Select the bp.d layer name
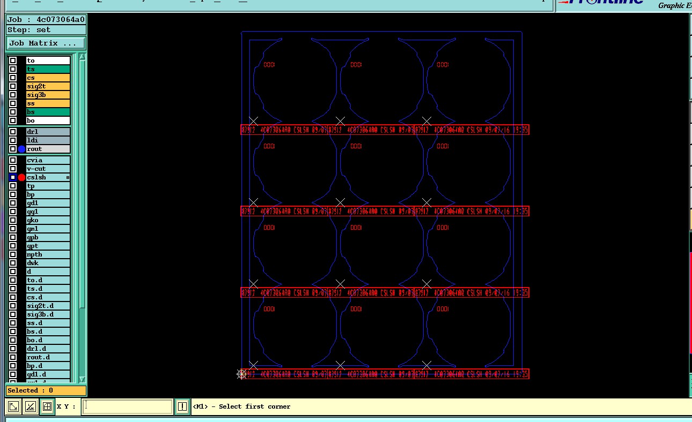The height and width of the screenshot is (422, 692). pyautogui.click(x=48, y=366)
